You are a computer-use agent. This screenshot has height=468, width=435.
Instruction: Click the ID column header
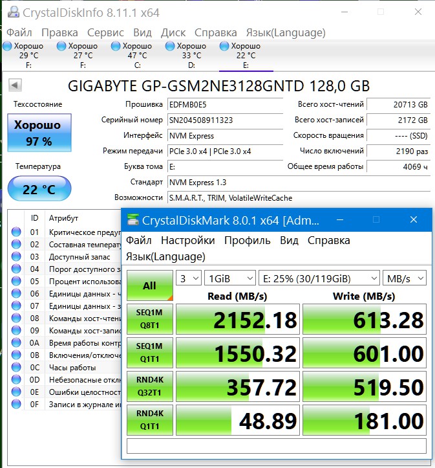click(34, 218)
